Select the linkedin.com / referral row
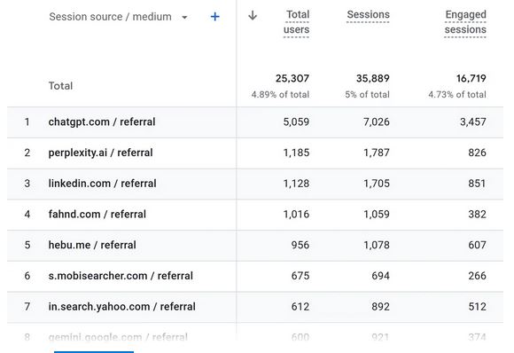Image resolution: width=514 pixels, height=353 pixels. pos(255,184)
